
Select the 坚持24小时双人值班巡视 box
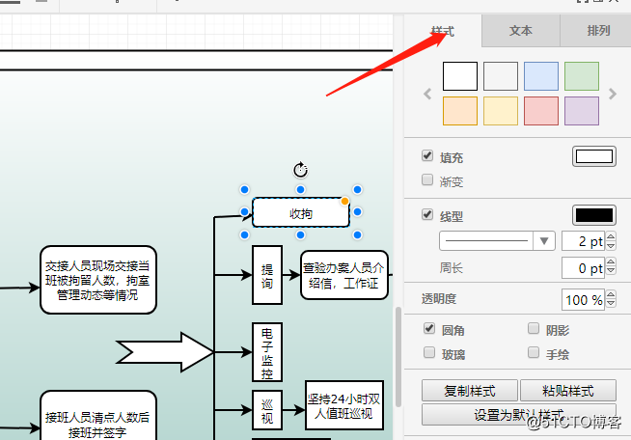pos(344,405)
